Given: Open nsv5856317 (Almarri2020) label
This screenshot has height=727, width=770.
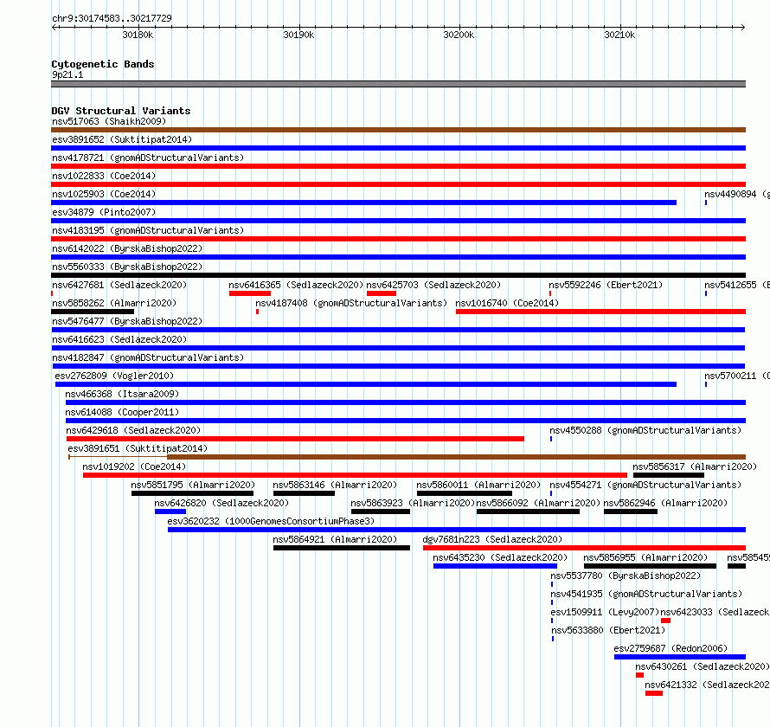Looking at the screenshot, I should point(695,466).
